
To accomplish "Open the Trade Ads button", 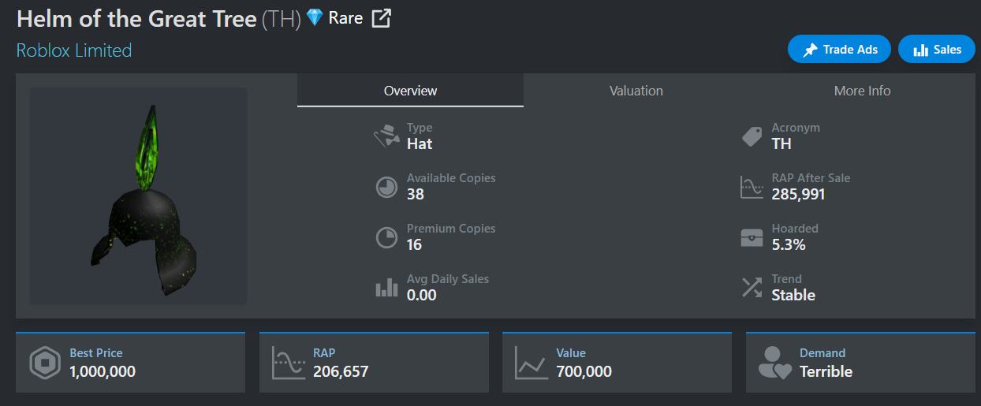I will (839, 50).
